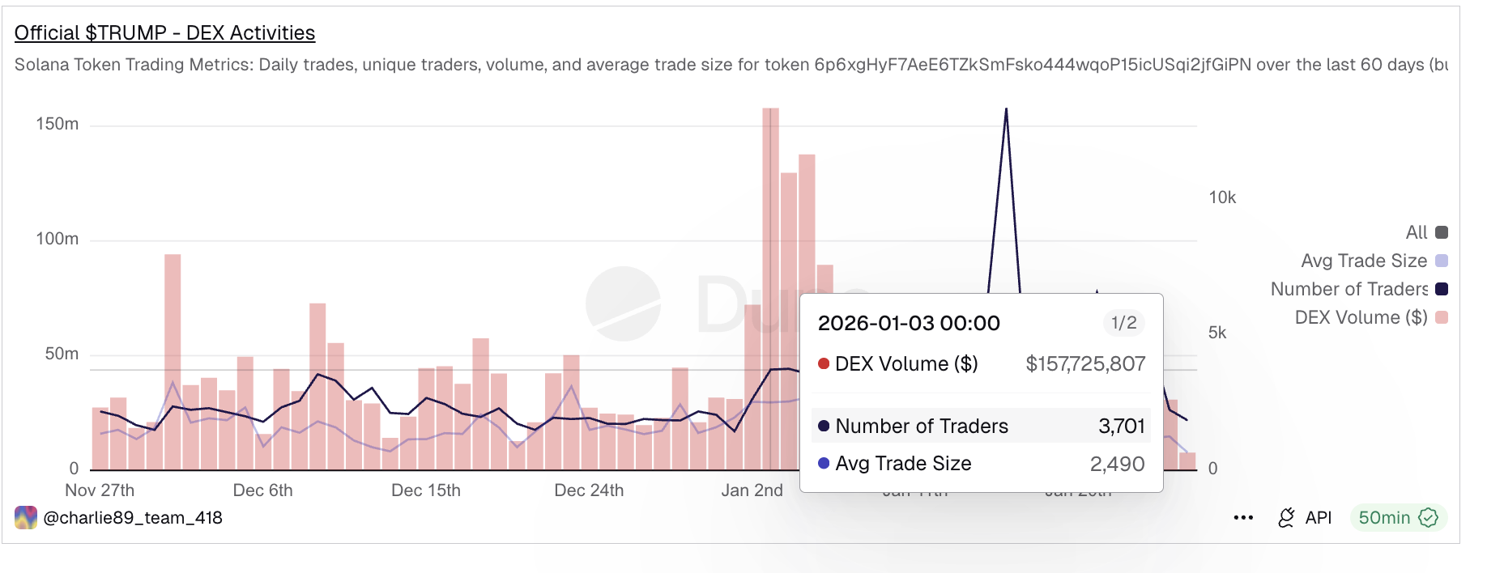This screenshot has width=1487, height=573.
Task: Click the Dune watermark logo circle
Action: (x=623, y=303)
